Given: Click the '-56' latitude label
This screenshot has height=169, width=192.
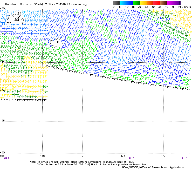Looking at the screenshot, I should [2, 90].
